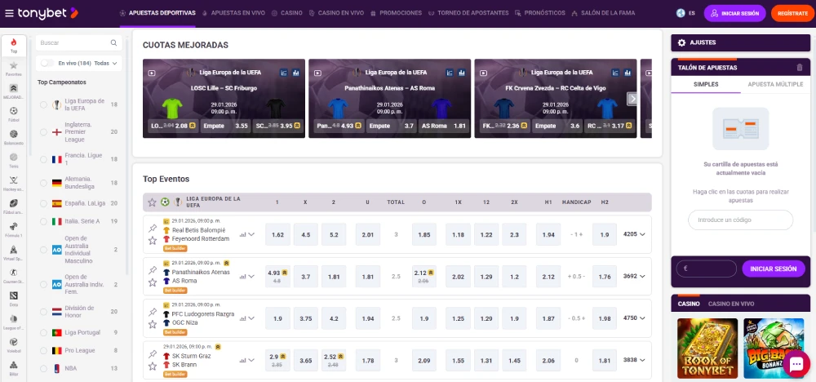The width and height of the screenshot is (816, 382).
Task: Switch to CASINO EN VIVO widget tab
Action: (x=730, y=304)
